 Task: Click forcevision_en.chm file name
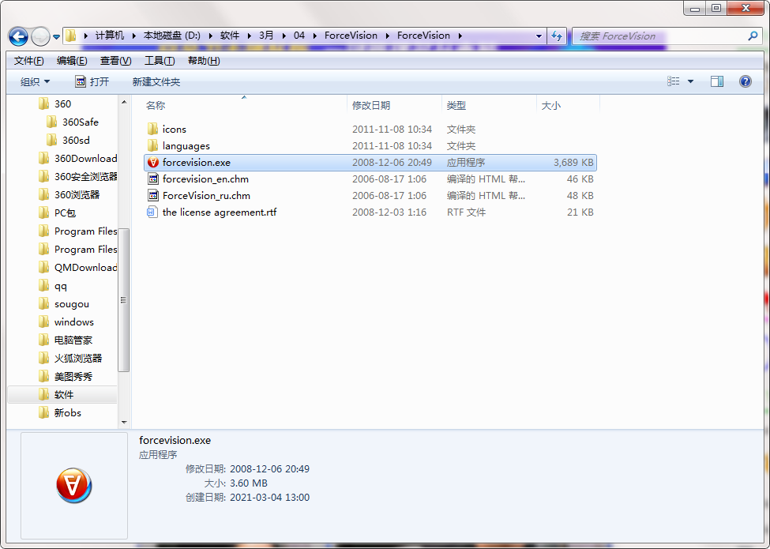pos(205,179)
